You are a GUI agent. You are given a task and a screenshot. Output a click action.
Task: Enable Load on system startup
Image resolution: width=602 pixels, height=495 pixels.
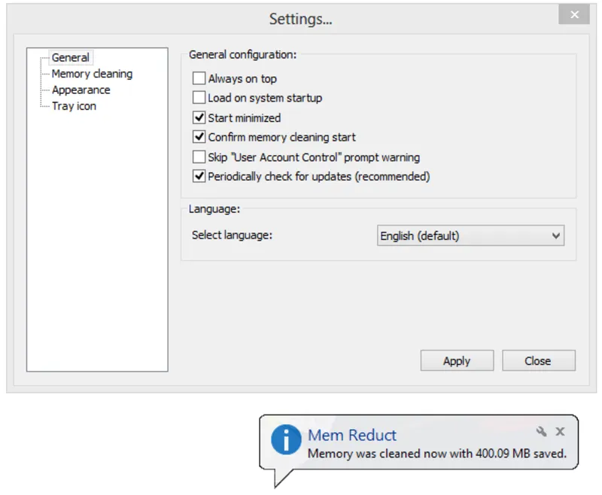(x=199, y=98)
